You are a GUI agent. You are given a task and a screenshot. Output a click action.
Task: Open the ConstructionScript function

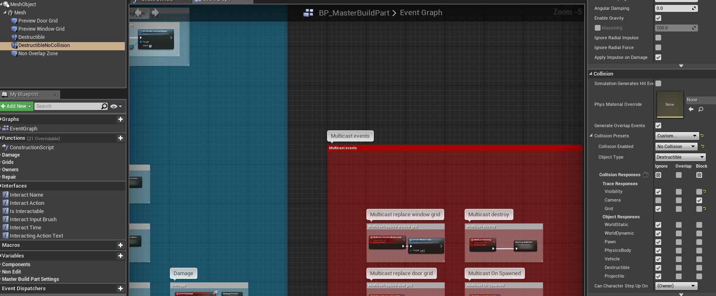tap(32, 148)
